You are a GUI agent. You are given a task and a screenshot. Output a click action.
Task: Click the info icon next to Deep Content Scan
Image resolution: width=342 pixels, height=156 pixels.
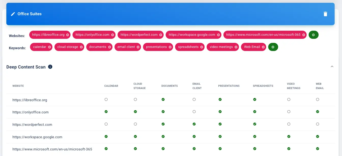[50, 66]
